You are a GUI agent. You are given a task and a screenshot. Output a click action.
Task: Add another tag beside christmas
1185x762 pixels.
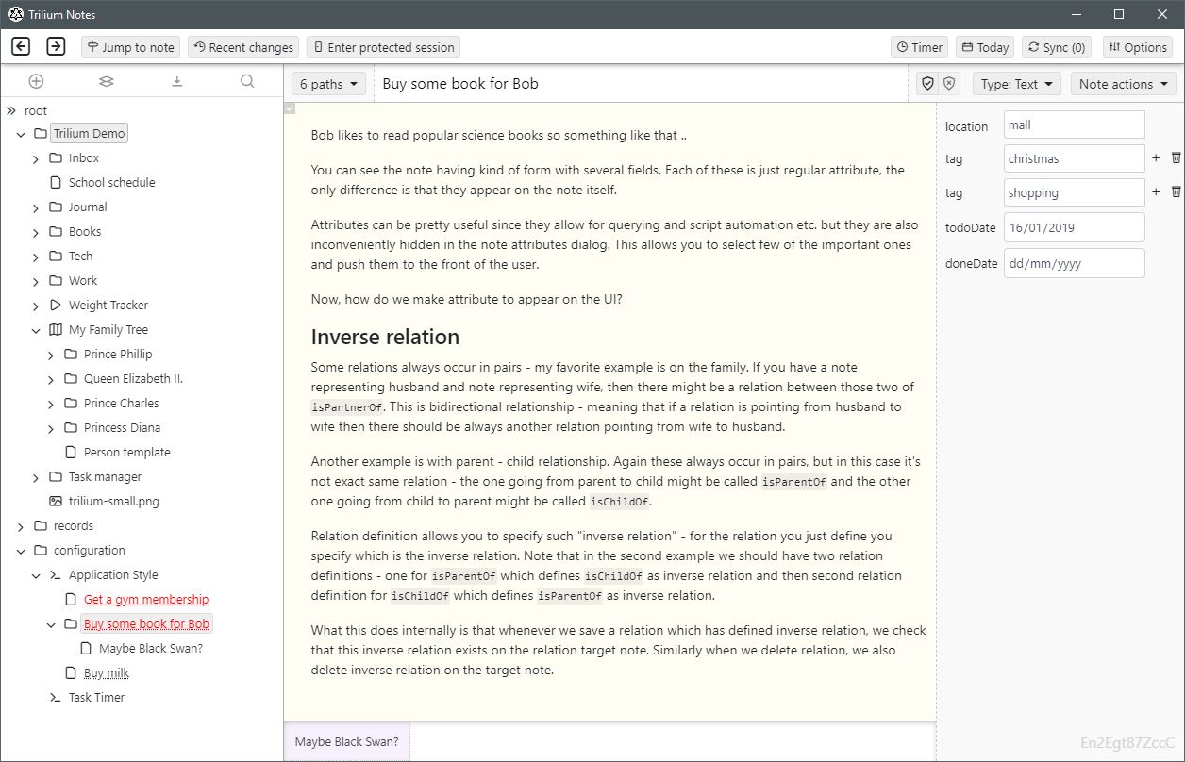pos(1156,158)
